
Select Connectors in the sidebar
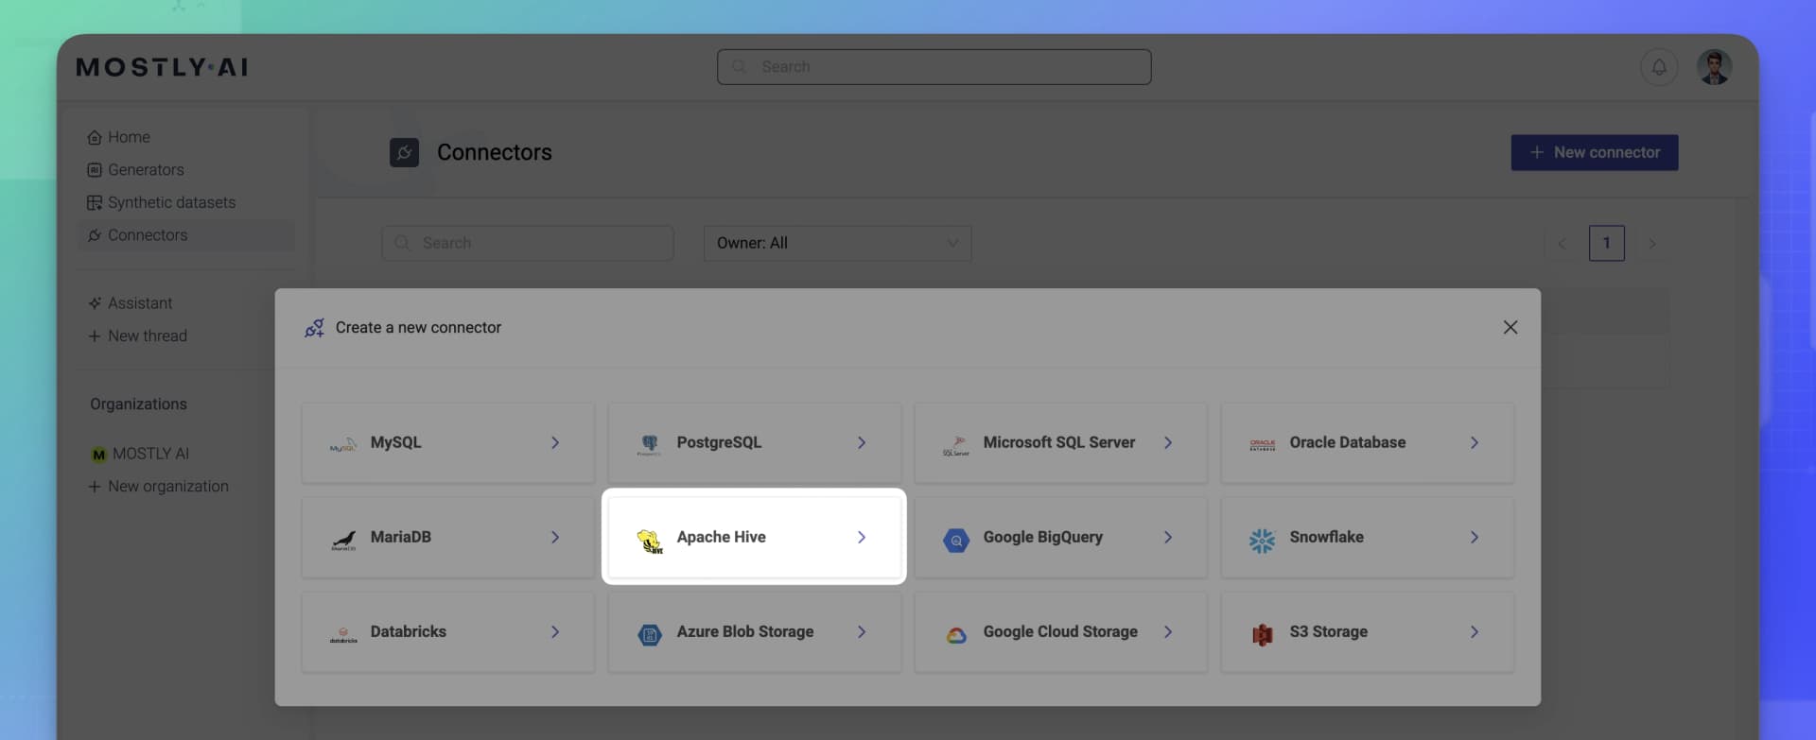pos(186,235)
